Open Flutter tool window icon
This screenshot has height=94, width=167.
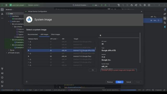click(x=165, y=27)
